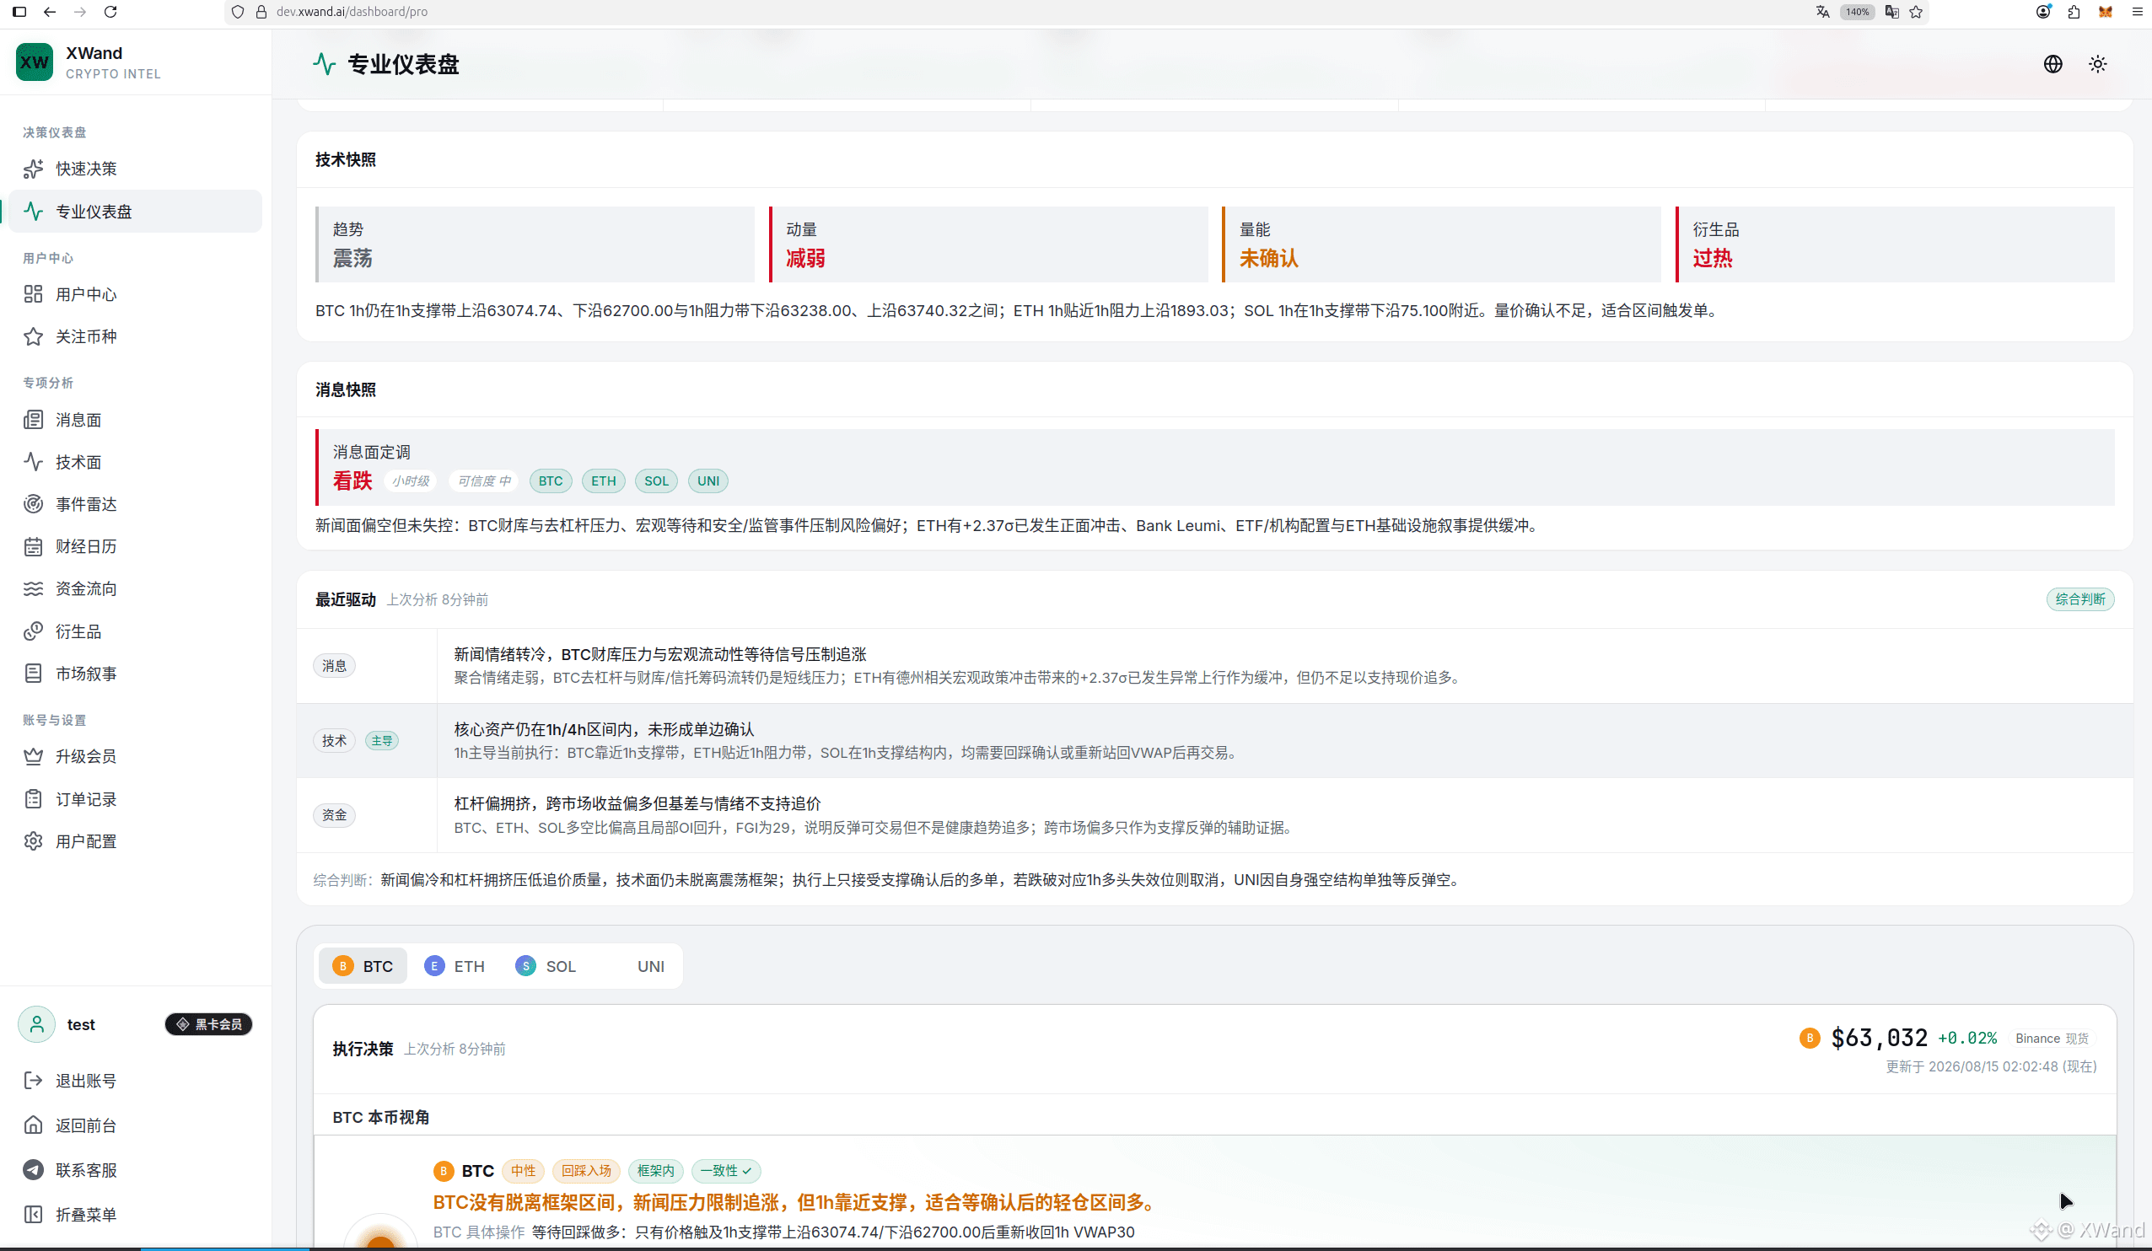
Task: Click the $63,032 BTC price
Action: [1879, 1039]
